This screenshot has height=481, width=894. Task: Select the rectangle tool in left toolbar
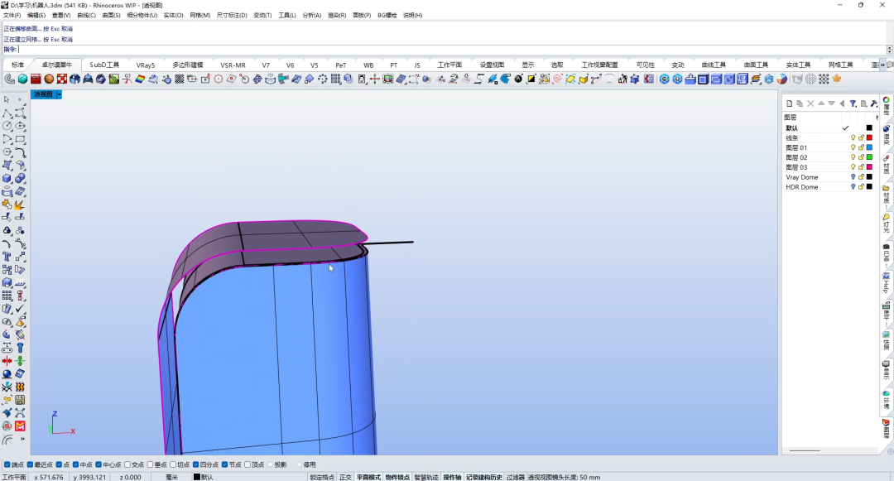(x=20, y=139)
